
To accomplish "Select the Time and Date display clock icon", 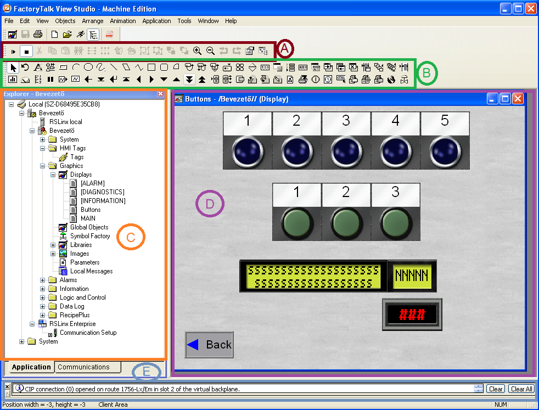I will (x=328, y=80).
